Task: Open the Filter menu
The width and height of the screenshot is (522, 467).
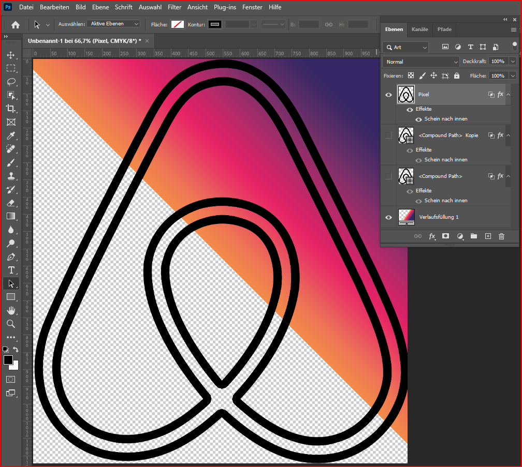Action: 175,7
